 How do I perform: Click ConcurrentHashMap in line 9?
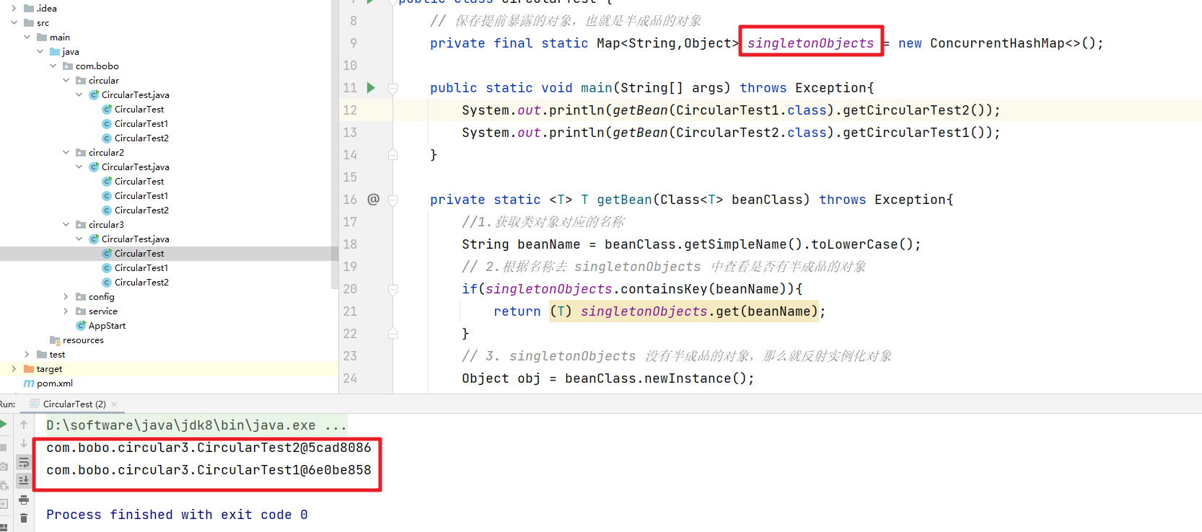point(997,43)
